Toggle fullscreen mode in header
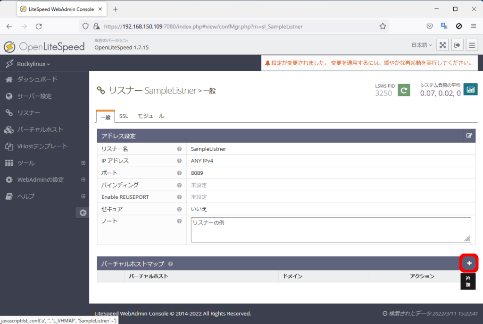483x324 pixels. point(442,45)
